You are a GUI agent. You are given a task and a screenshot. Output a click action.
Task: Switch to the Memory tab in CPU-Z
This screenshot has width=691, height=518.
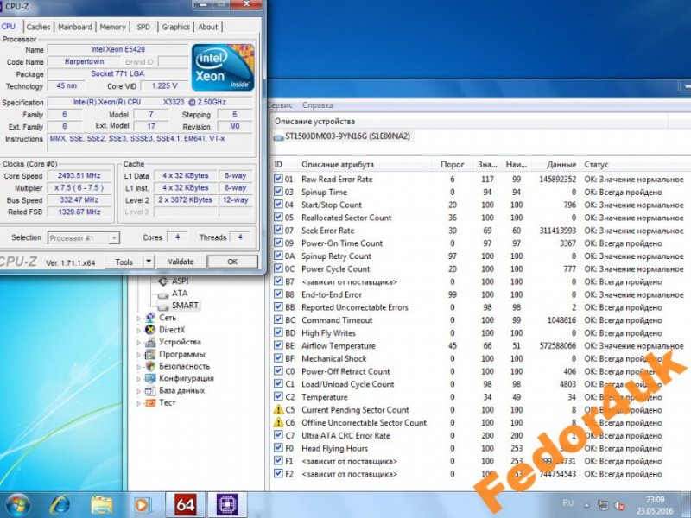coord(112,27)
